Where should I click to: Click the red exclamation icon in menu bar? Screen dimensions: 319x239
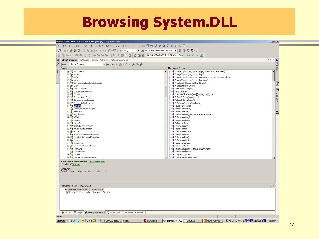pos(123,46)
